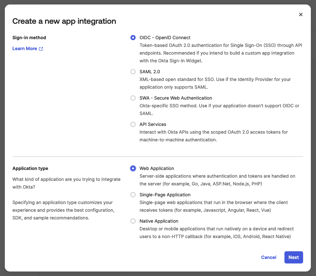The image size is (316, 276).
Task: Click the text 'Specifying an application type customizes'
Action: 63,210
